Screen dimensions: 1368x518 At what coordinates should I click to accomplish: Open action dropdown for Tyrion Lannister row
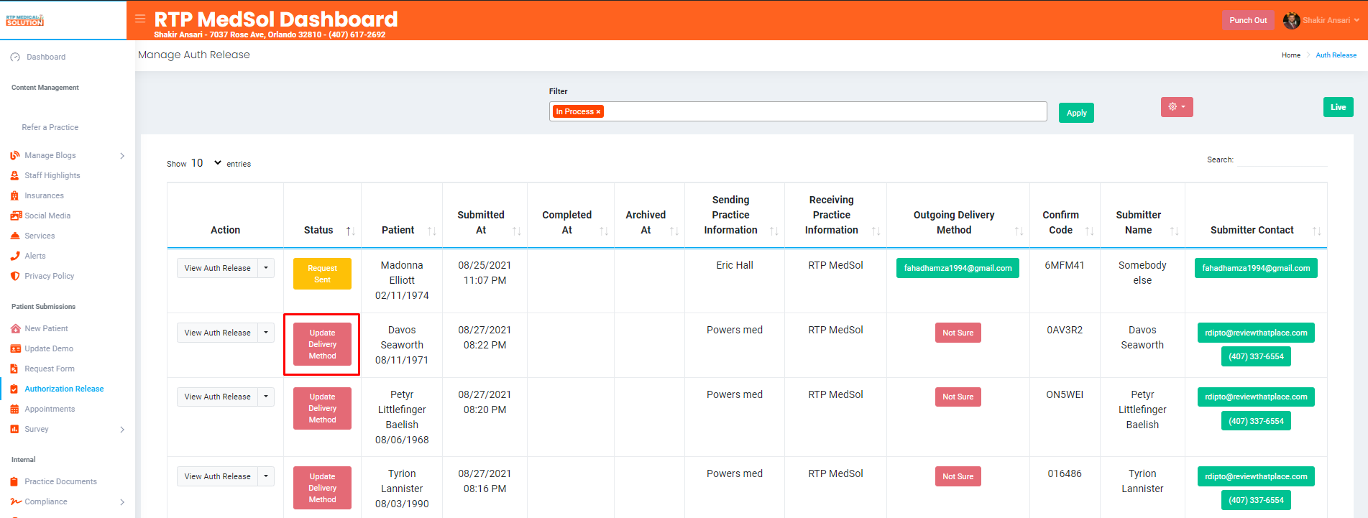[x=266, y=476]
